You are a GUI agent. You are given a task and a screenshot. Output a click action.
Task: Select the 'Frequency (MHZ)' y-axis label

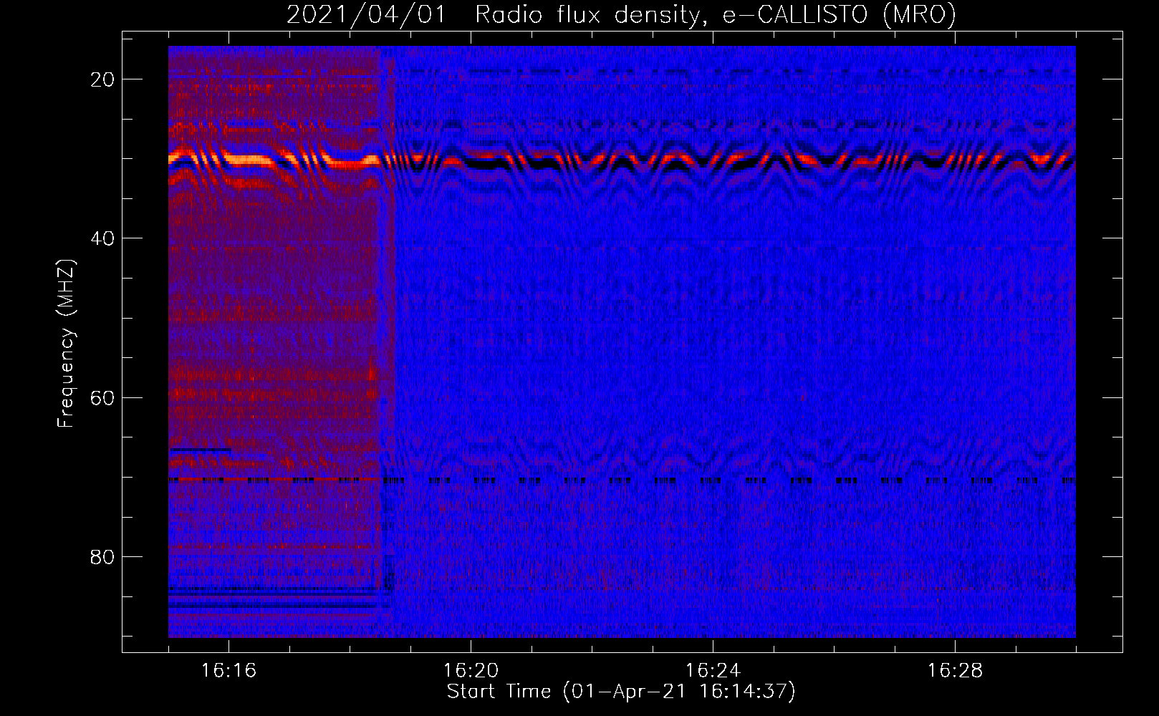pos(66,343)
